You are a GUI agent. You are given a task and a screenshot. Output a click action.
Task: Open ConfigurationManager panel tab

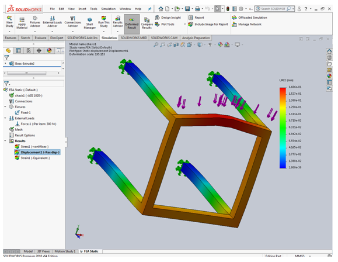pos(29,50)
